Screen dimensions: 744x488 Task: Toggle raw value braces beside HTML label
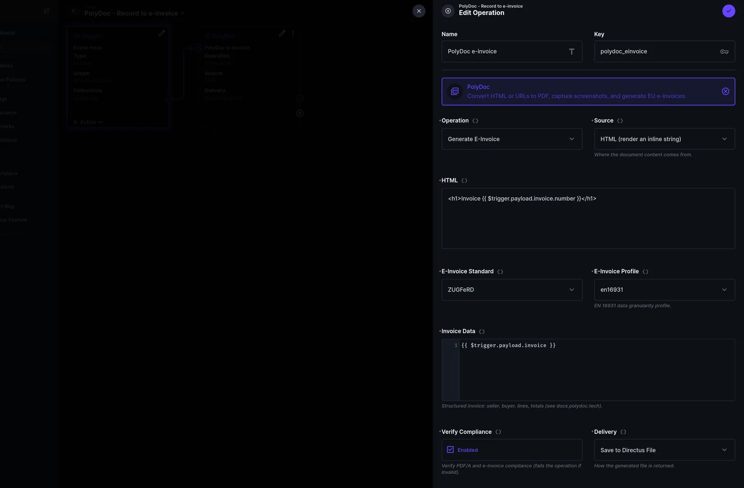point(464,181)
